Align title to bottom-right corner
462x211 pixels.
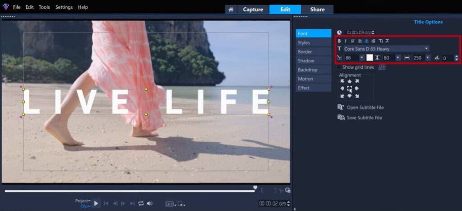[357, 96]
